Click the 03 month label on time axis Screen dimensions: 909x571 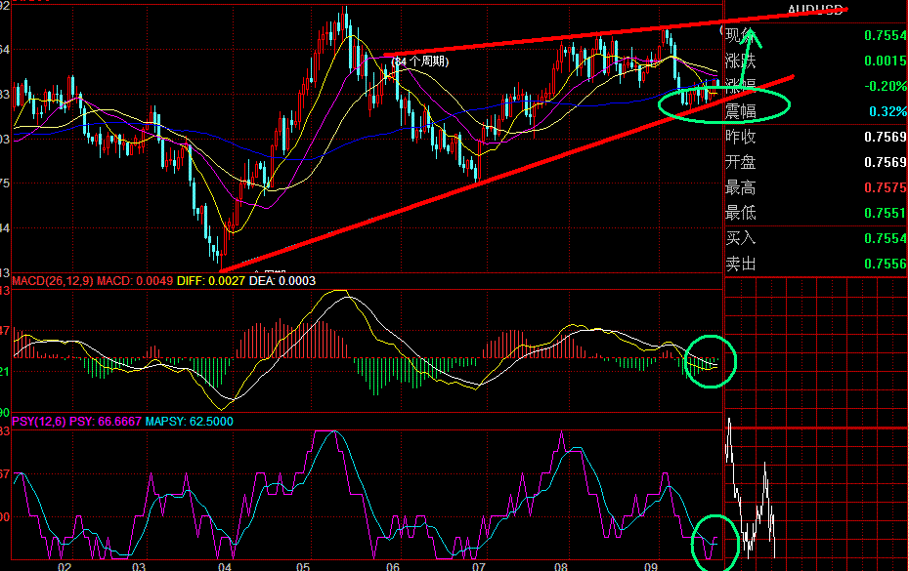(139, 566)
